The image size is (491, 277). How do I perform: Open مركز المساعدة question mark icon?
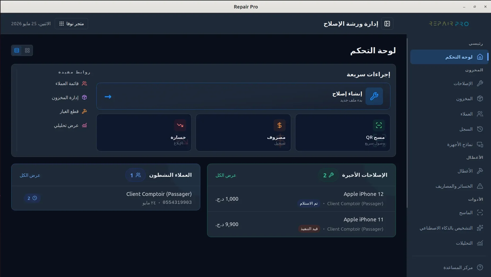(480, 267)
